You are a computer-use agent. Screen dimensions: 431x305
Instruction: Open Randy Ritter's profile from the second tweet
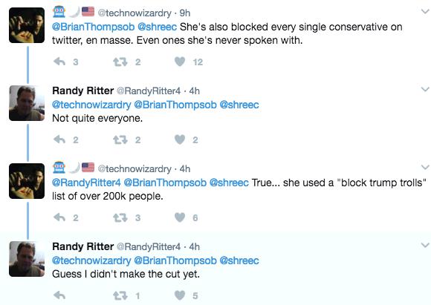pos(82,91)
